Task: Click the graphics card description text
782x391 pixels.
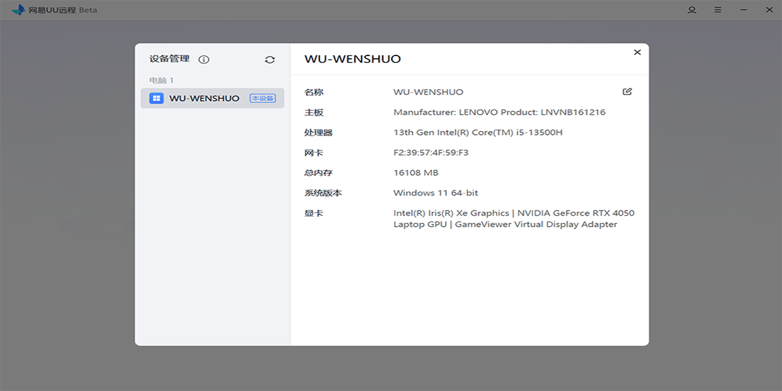Action: click(x=514, y=219)
